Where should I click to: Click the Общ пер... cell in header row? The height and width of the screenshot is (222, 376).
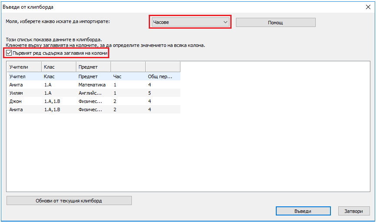point(160,76)
